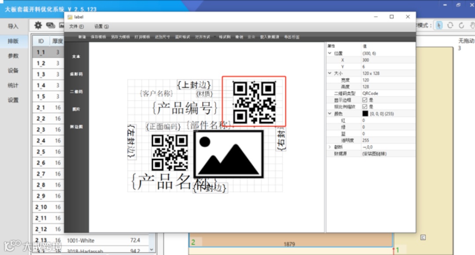Edit the 透明度 opacity value 255
475x255 pixels.
click(x=388, y=140)
